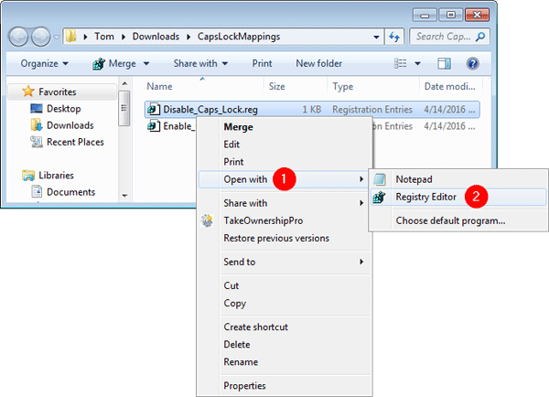Click the Disable_Caps_Lock.reg file icon
549x397 pixels.
click(154, 109)
